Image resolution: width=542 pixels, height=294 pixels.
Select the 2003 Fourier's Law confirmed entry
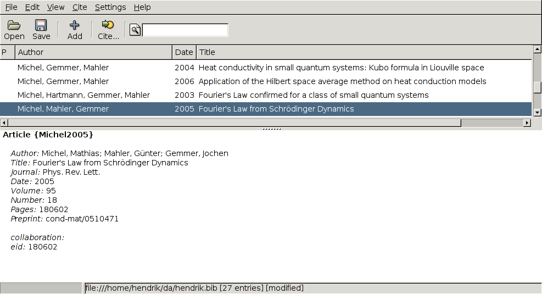[x=313, y=95]
